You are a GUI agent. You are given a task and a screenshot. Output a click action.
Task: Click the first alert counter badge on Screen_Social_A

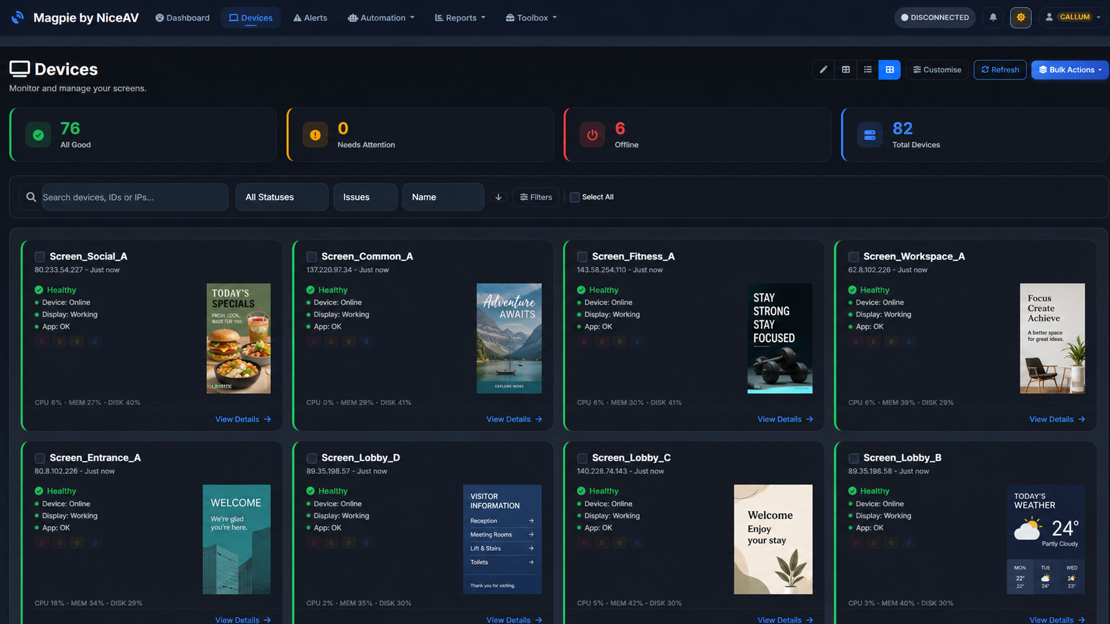(x=42, y=342)
